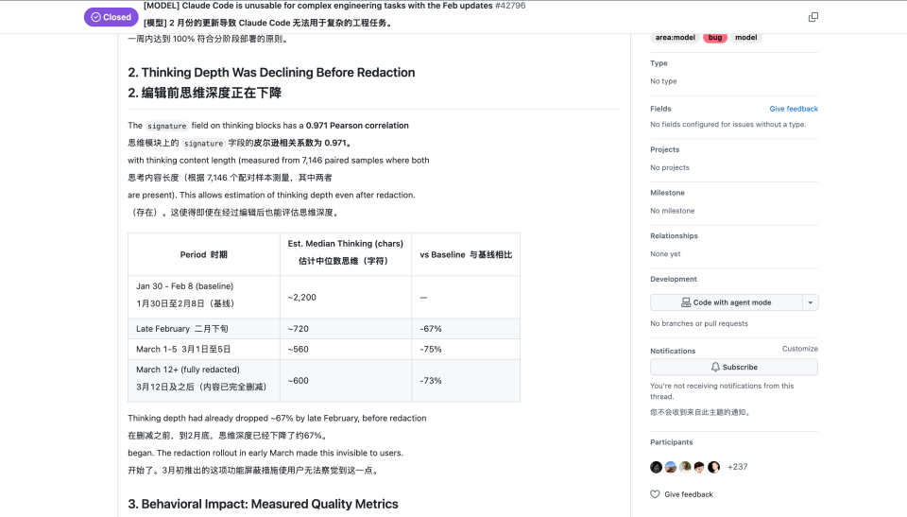Click the Subscribe button
This screenshot has width=907, height=517.
pyautogui.click(x=733, y=367)
